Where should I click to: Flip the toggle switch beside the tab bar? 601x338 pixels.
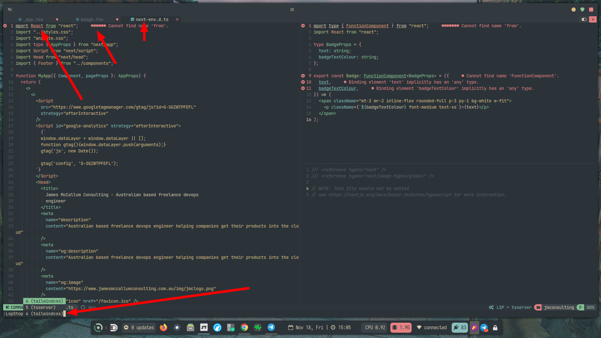click(x=584, y=19)
